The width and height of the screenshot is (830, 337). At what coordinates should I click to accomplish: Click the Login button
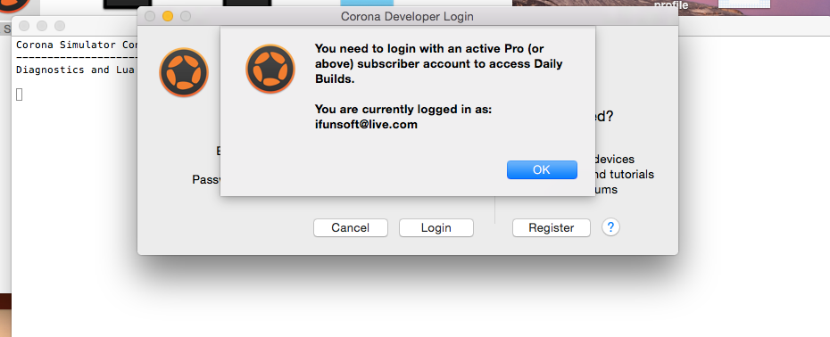[x=436, y=228]
